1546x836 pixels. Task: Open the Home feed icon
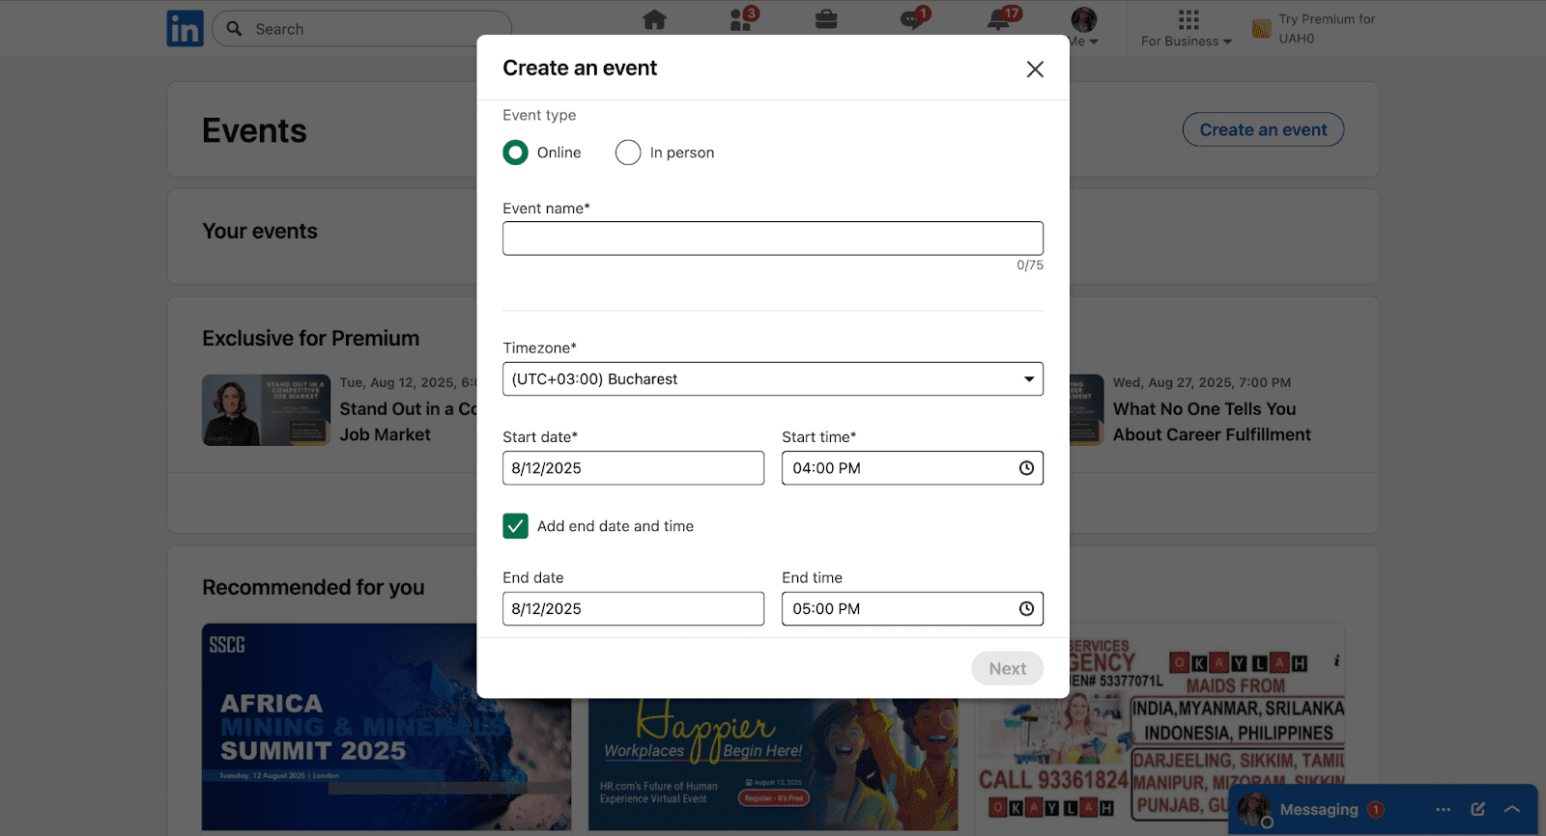coord(654,19)
